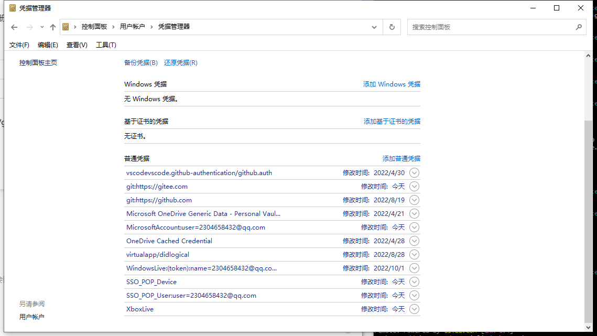
Task: Open the recent locations dropdown arrow
Action: pos(42,27)
